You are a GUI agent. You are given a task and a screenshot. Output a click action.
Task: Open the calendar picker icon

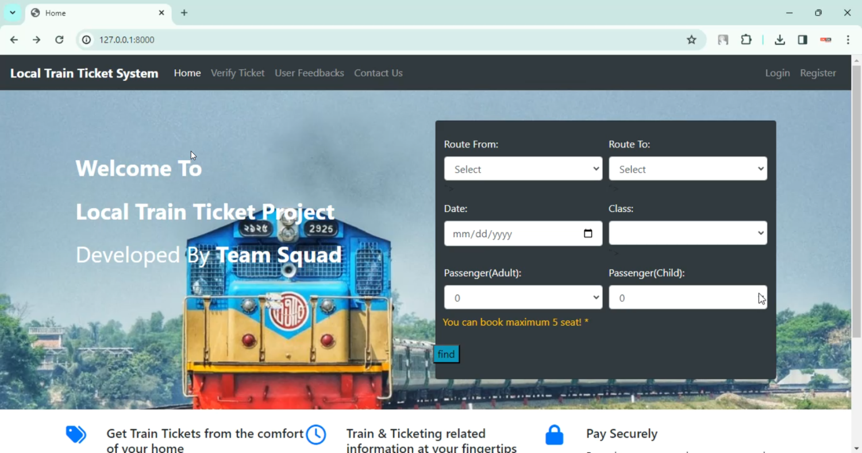(x=588, y=234)
